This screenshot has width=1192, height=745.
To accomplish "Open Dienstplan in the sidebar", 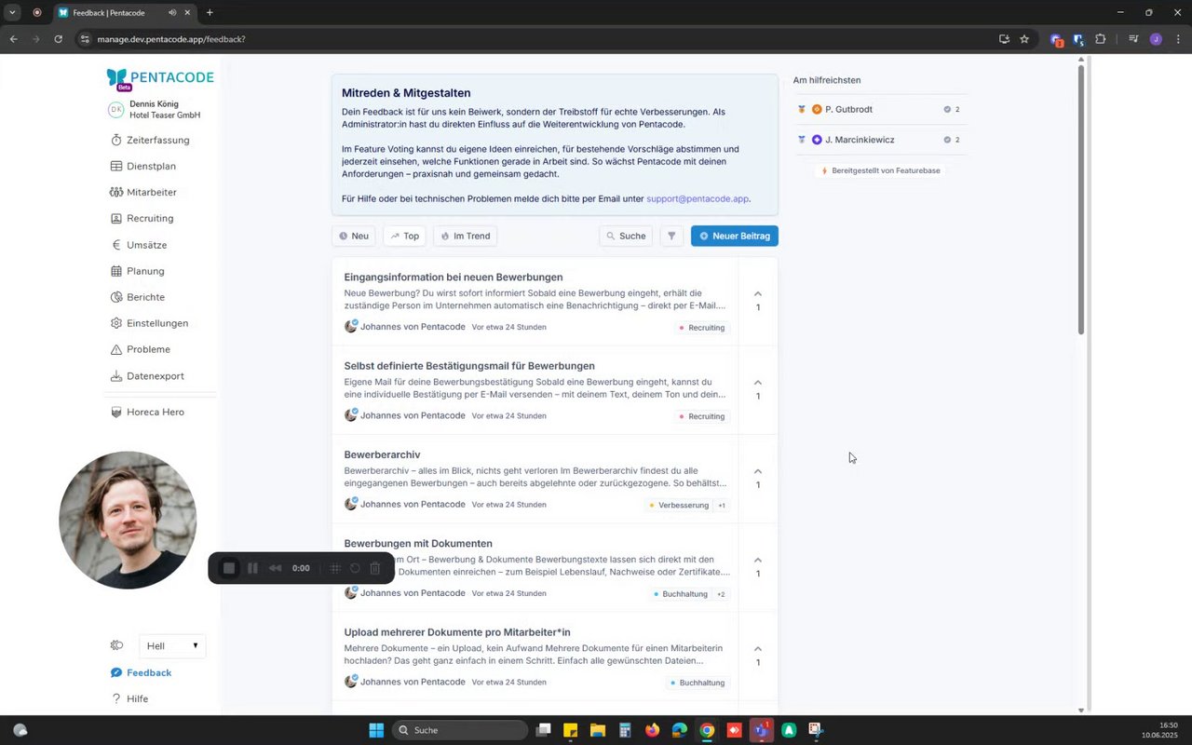I will point(143,166).
